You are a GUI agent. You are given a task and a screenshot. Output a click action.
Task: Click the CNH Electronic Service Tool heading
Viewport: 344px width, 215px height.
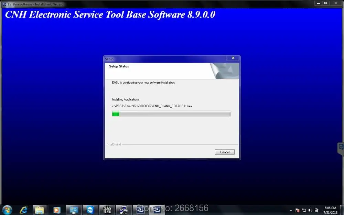110,14
